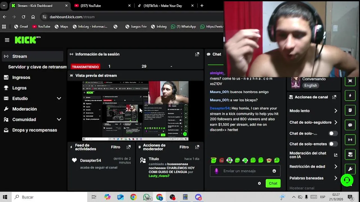Switch to the YouTube browser tab
This screenshot has width=360, height=202.
[x=102, y=6]
